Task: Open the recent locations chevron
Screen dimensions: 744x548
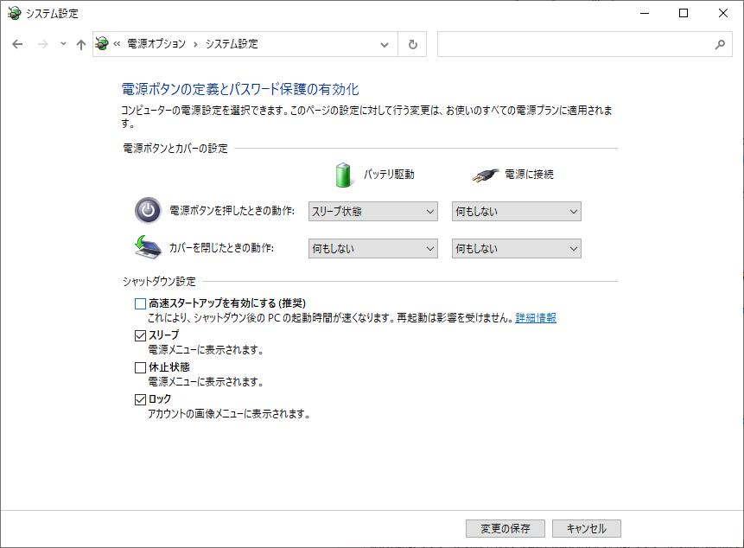Action: tap(63, 44)
